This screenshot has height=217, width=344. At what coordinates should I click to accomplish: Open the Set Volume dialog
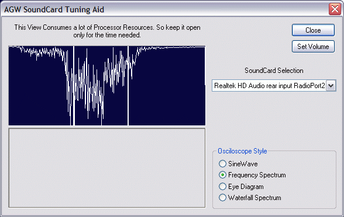[x=313, y=47]
